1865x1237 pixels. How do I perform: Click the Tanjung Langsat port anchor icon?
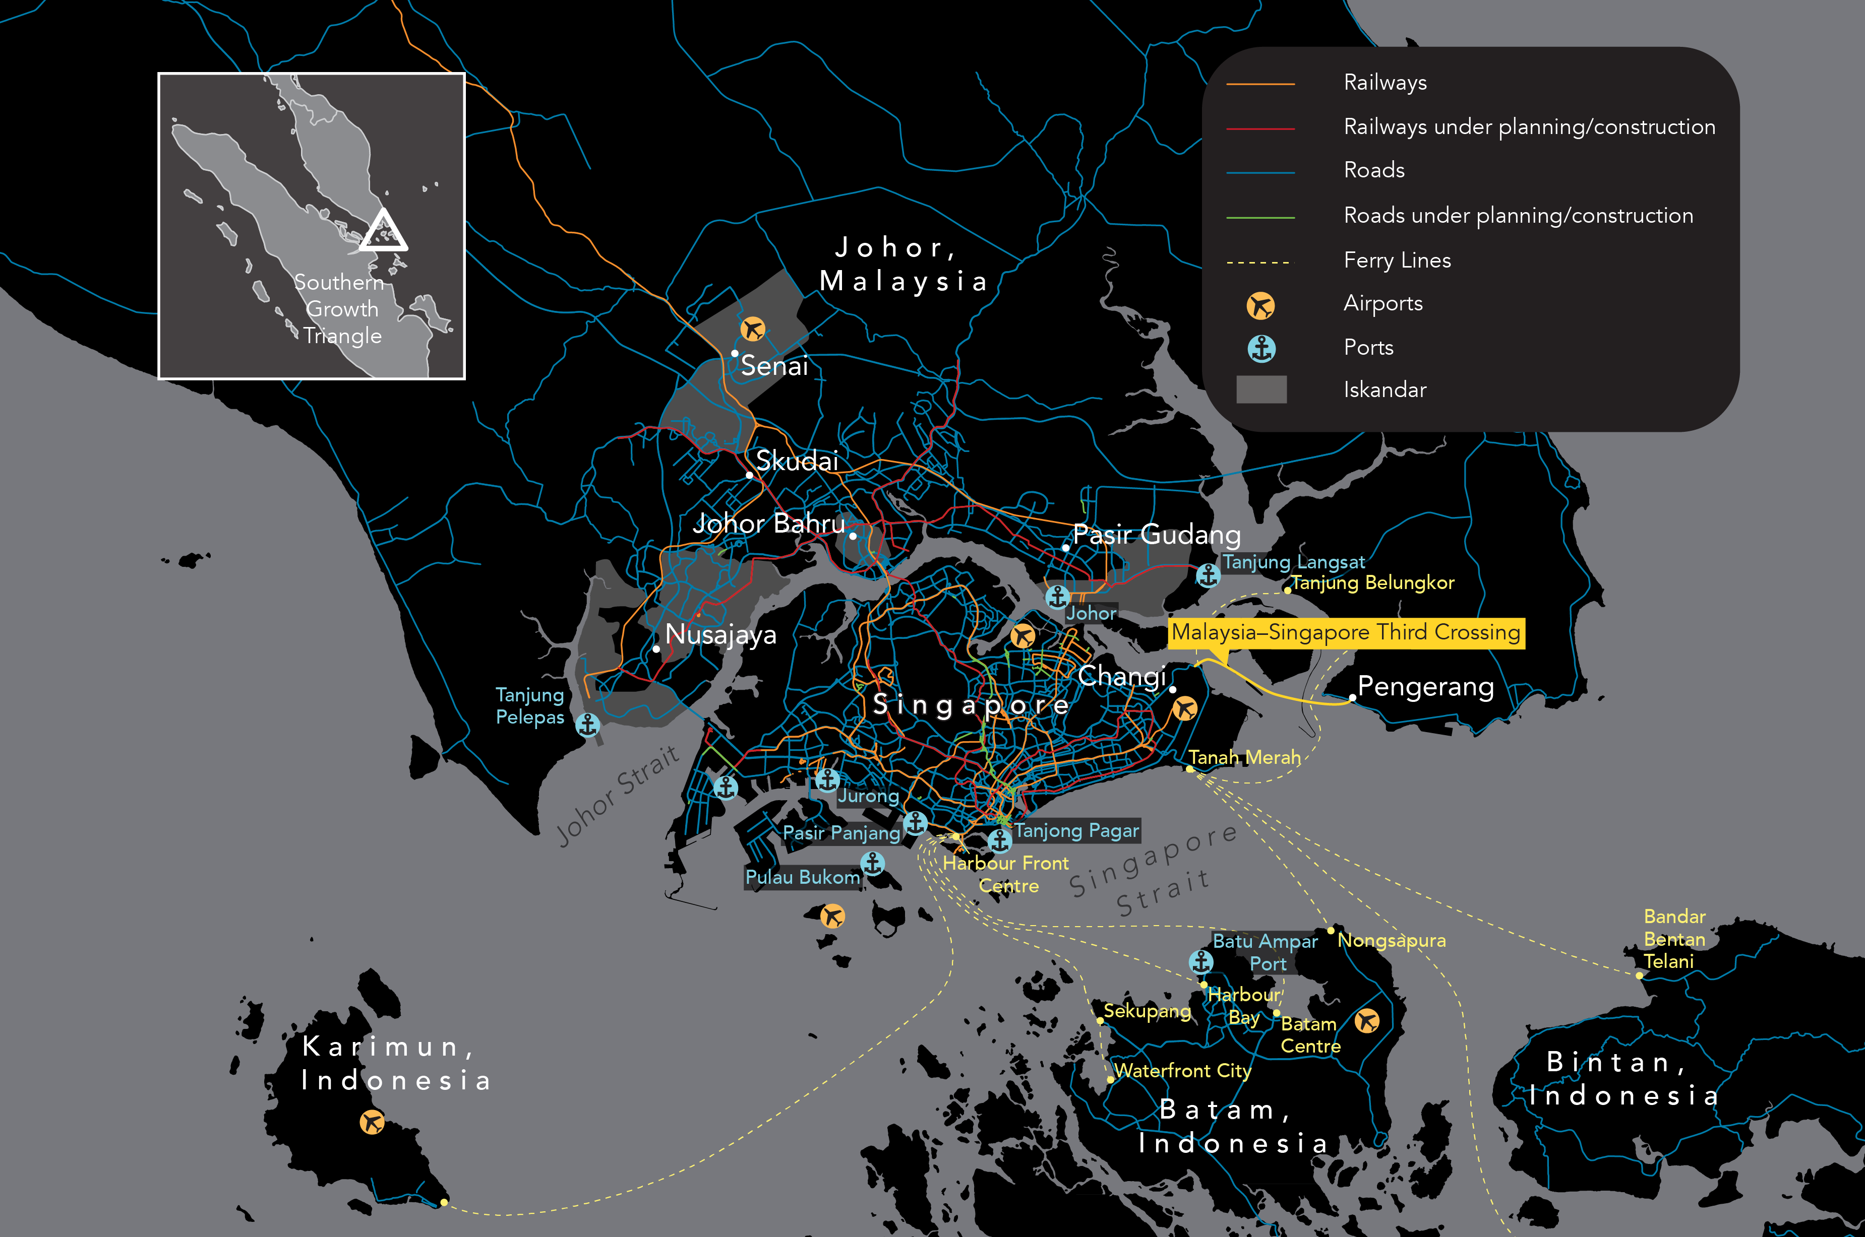(x=1208, y=575)
